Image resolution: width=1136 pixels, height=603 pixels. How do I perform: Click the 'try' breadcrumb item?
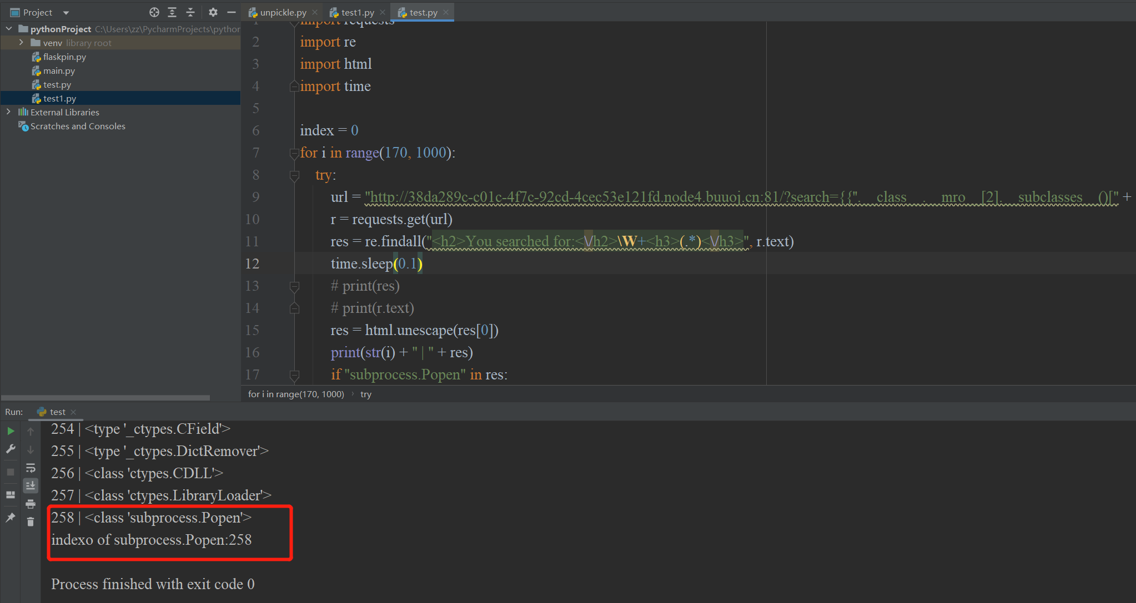coord(365,394)
